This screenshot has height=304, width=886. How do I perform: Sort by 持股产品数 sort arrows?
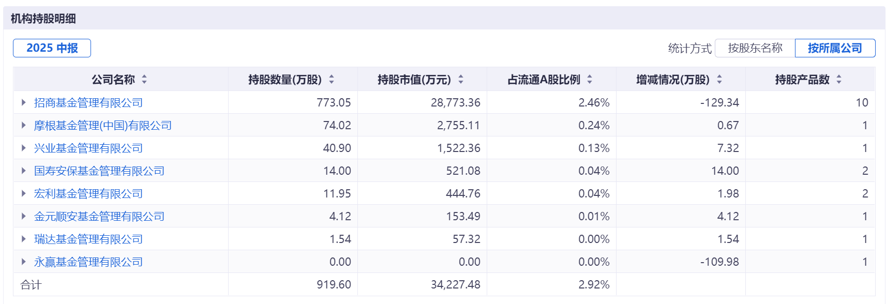click(x=839, y=80)
